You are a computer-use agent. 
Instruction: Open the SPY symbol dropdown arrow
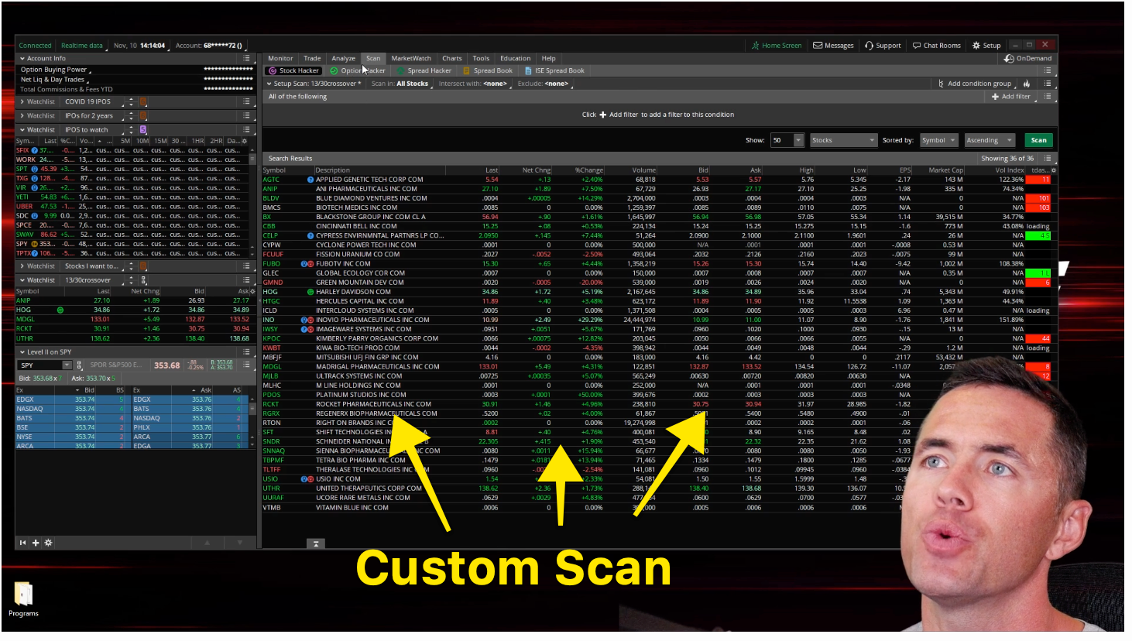(67, 365)
